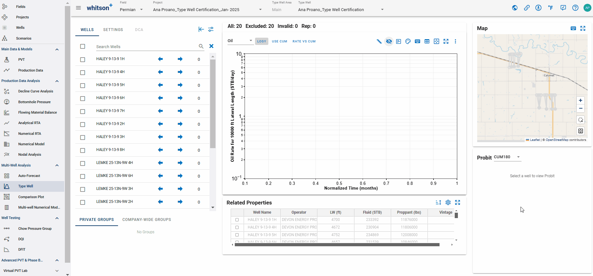Open the Probit CUM180 dropdown
593x276 pixels.
[x=507, y=157]
